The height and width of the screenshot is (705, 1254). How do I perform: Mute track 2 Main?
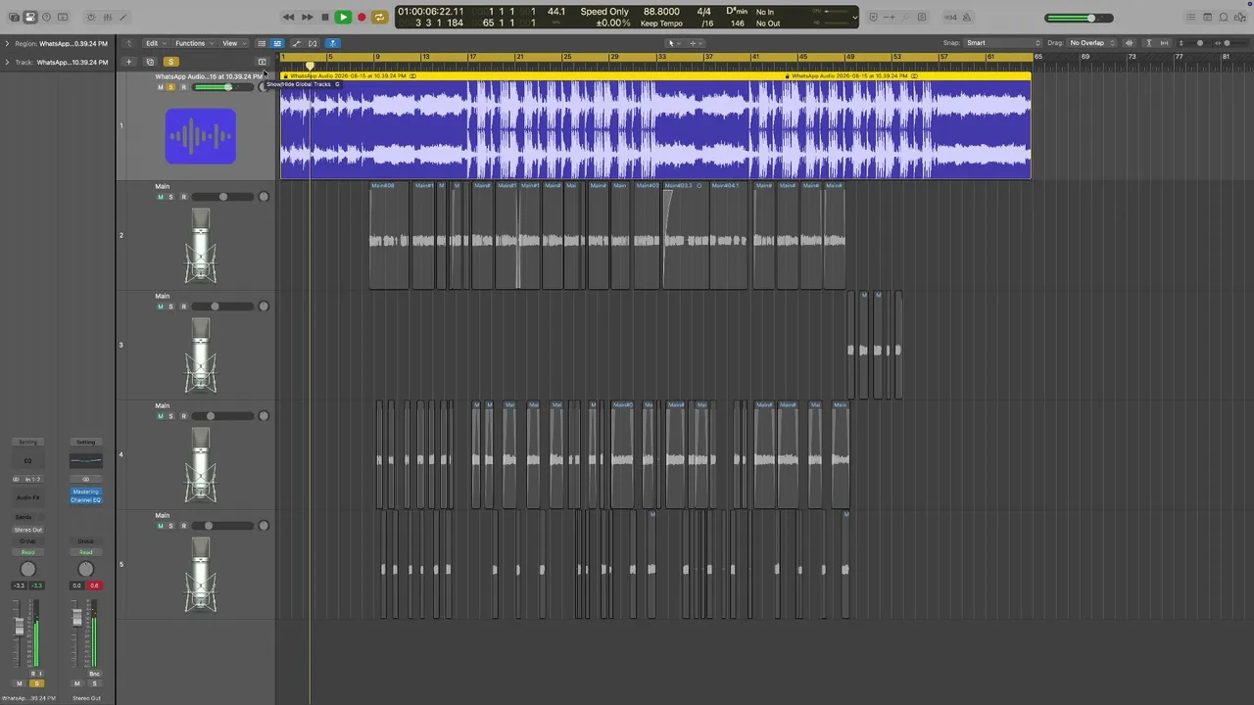(x=161, y=197)
